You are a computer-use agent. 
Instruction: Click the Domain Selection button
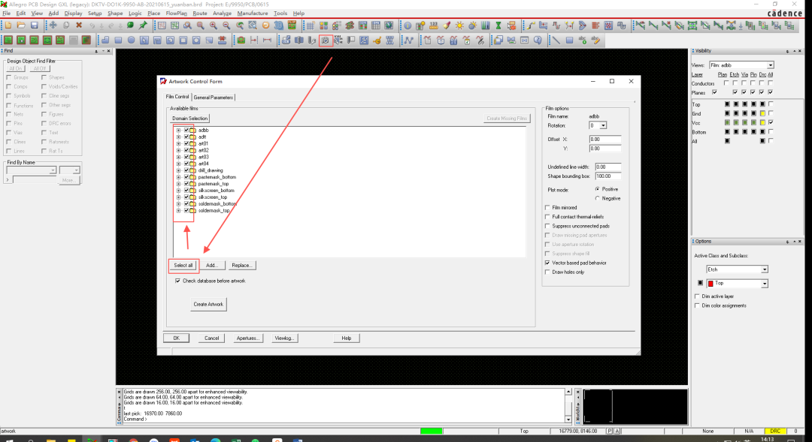point(190,119)
